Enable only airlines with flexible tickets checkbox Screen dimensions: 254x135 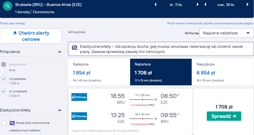point(4,123)
